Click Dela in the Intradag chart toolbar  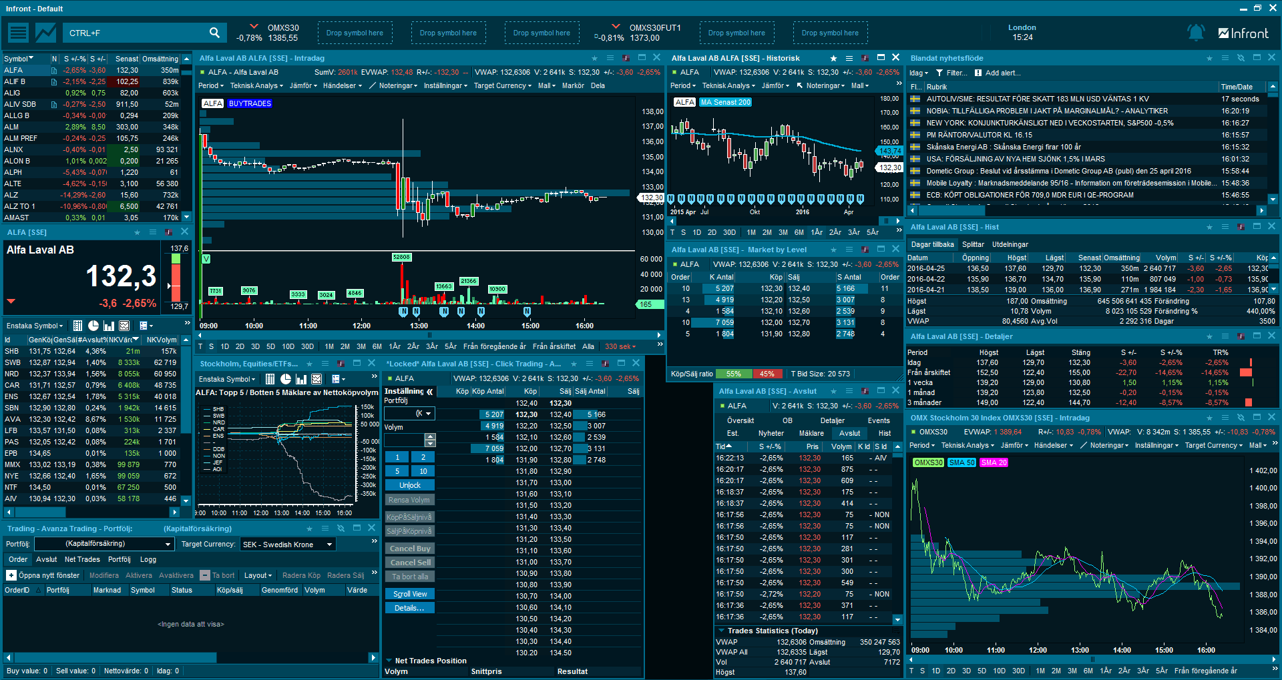(598, 85)
